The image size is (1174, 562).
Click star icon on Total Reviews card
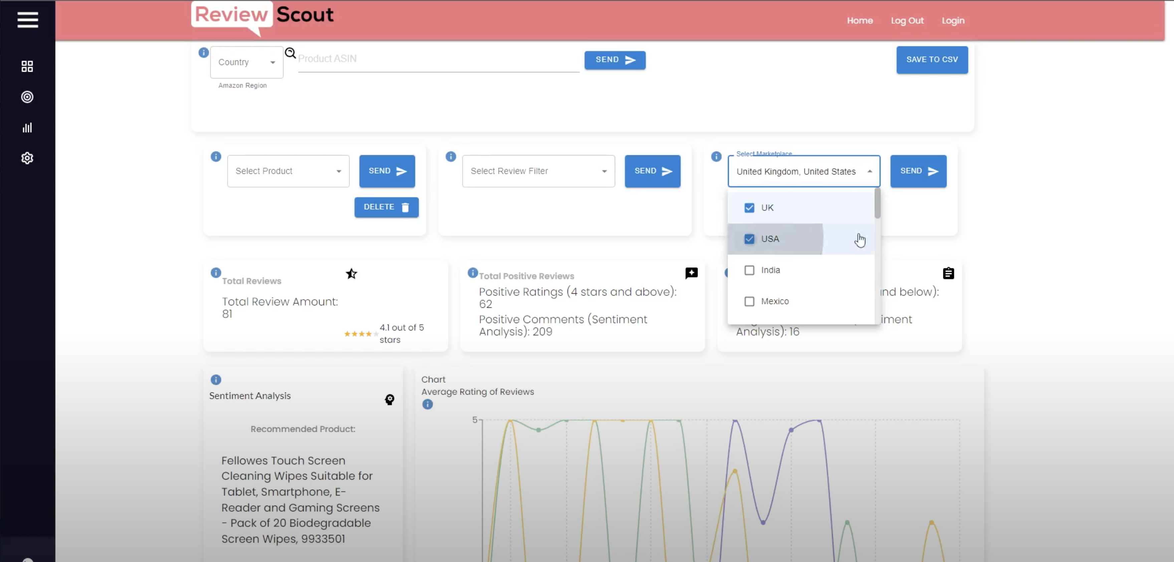351,274
